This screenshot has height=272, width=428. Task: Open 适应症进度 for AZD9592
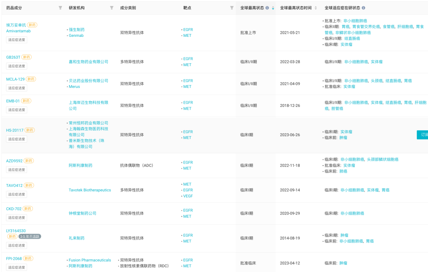(17, 170)
